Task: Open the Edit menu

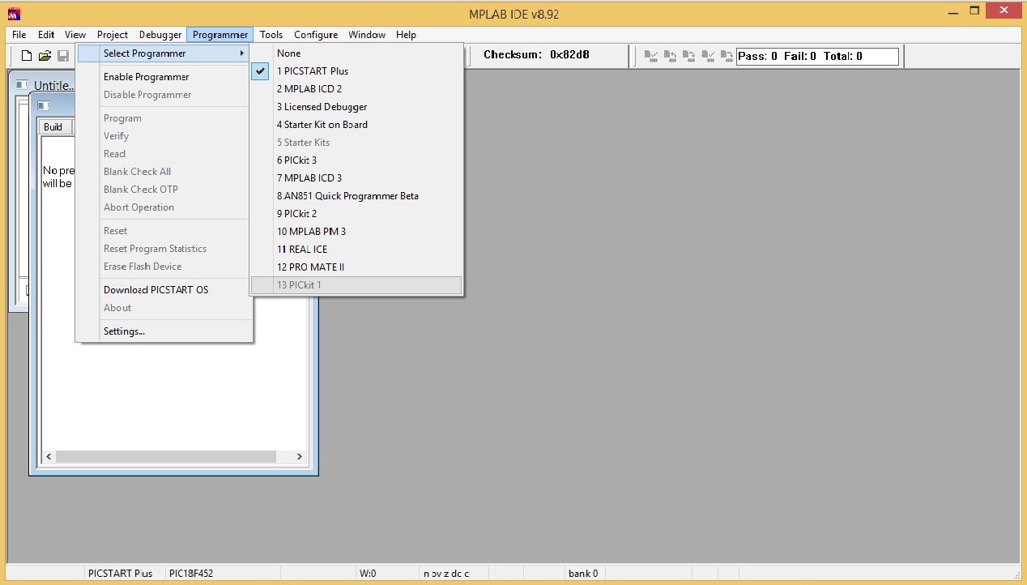Action: pos(46,35)
